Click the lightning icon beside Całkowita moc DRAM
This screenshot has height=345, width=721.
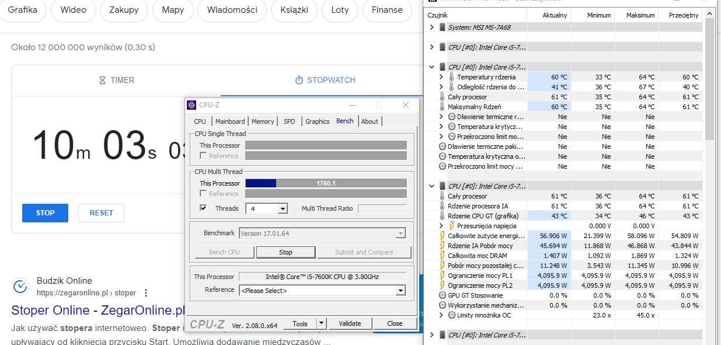pyautogui.click(x=442, y=256)
